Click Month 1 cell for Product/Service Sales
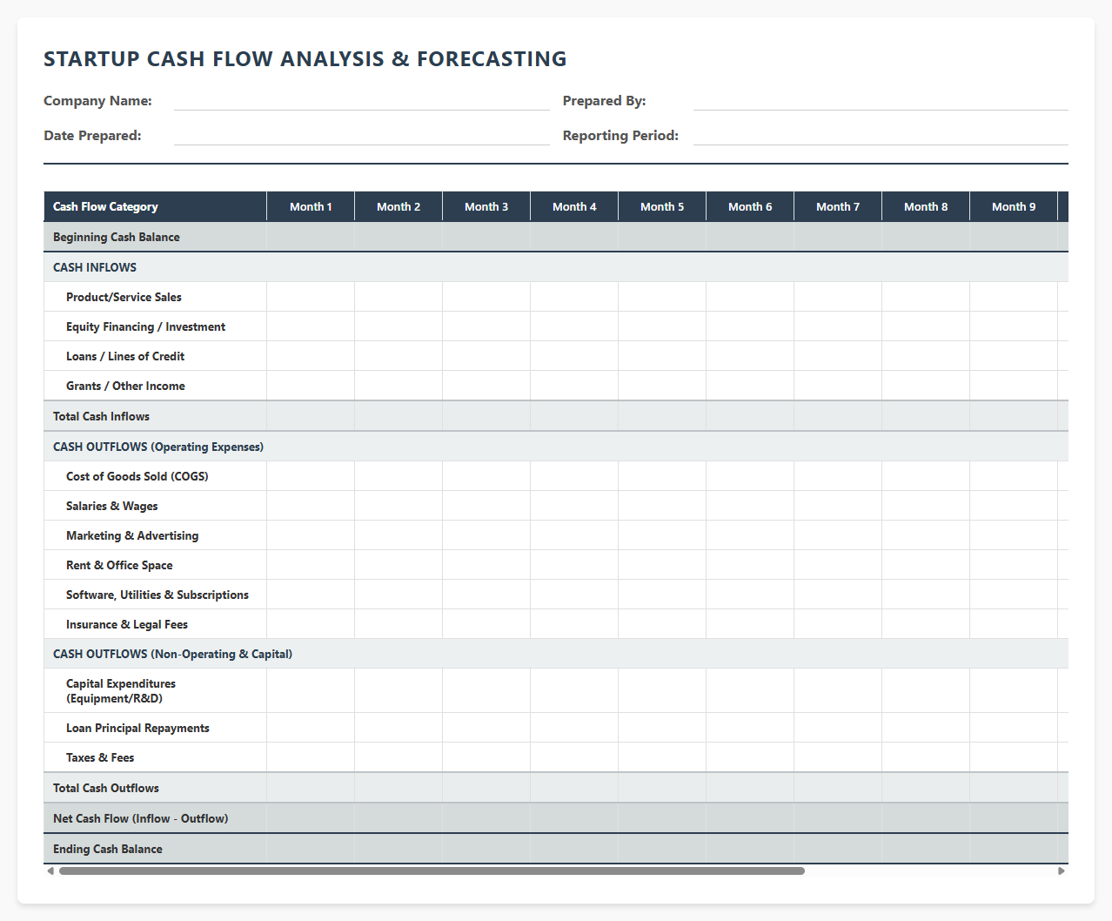 311,297
